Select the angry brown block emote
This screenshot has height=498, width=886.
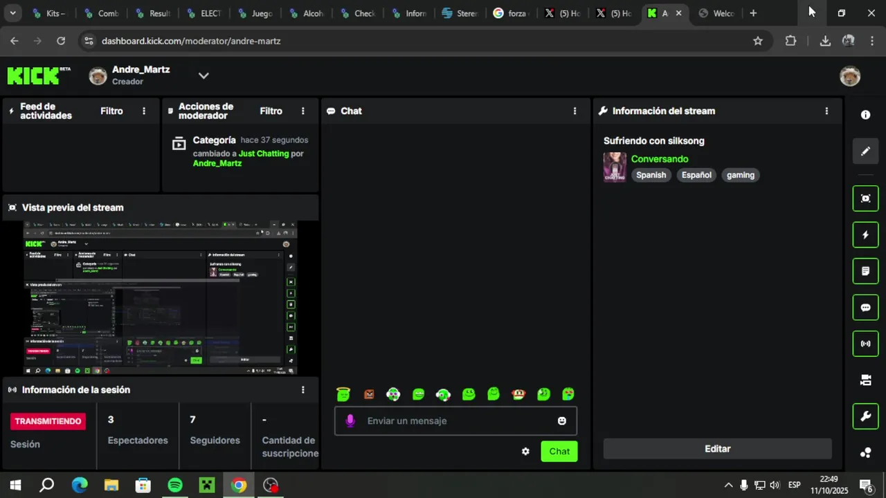(x=369, y=394)
